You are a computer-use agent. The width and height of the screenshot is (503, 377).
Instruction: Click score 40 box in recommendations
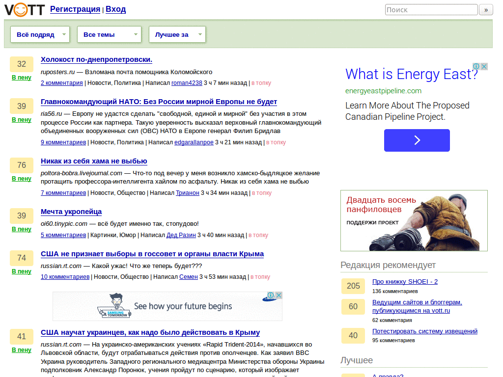pyautogui.click(x=353, y=336)
